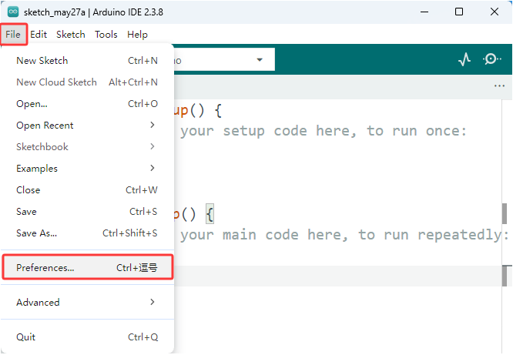The height and width of the screenshot is (355, 513).
Task: Expand the Open Recent submenu
Action: 87,126
